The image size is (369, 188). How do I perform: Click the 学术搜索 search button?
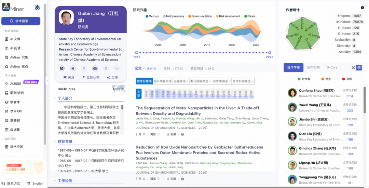[21, 21]
